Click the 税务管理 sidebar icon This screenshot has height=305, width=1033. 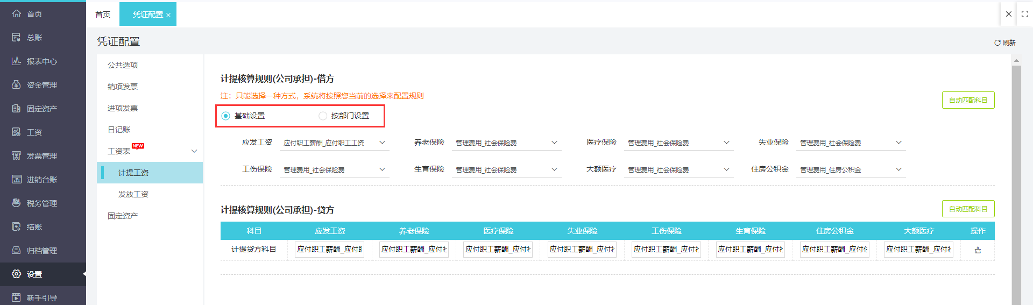pos(17,203)
